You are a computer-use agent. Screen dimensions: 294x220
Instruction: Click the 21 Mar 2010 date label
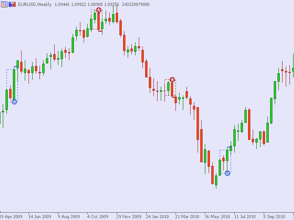pyautogui.click(x=187, y=217)
